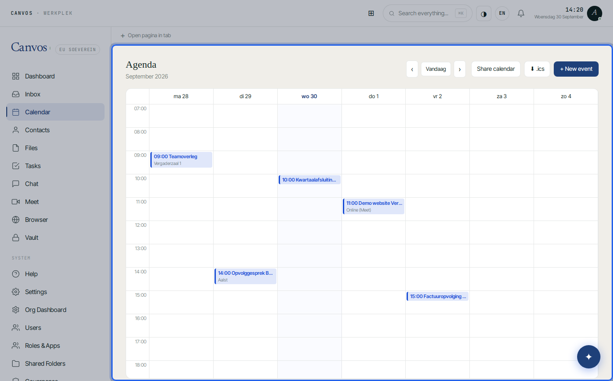Open the 15:00 Factuuropvolging event
Viewport: 613px width, 381px height.
(x=438, y=296)
